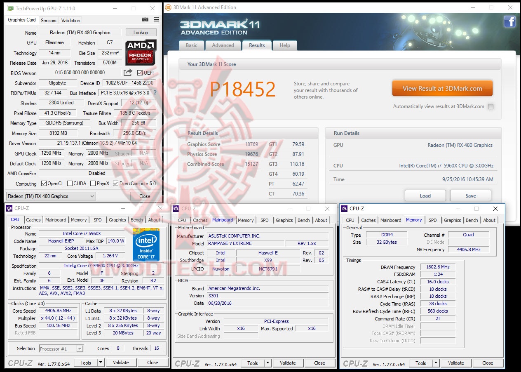The width and height of the screenshot is (521, 372).
Task: Open the GPU-Z hamburger menu
Action: point(155,20)
